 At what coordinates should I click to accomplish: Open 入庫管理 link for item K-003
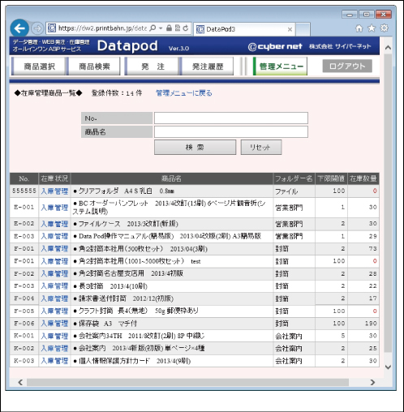[x=54, y=361]
